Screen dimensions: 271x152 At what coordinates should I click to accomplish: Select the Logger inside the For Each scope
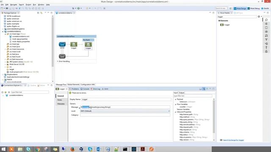88,44
